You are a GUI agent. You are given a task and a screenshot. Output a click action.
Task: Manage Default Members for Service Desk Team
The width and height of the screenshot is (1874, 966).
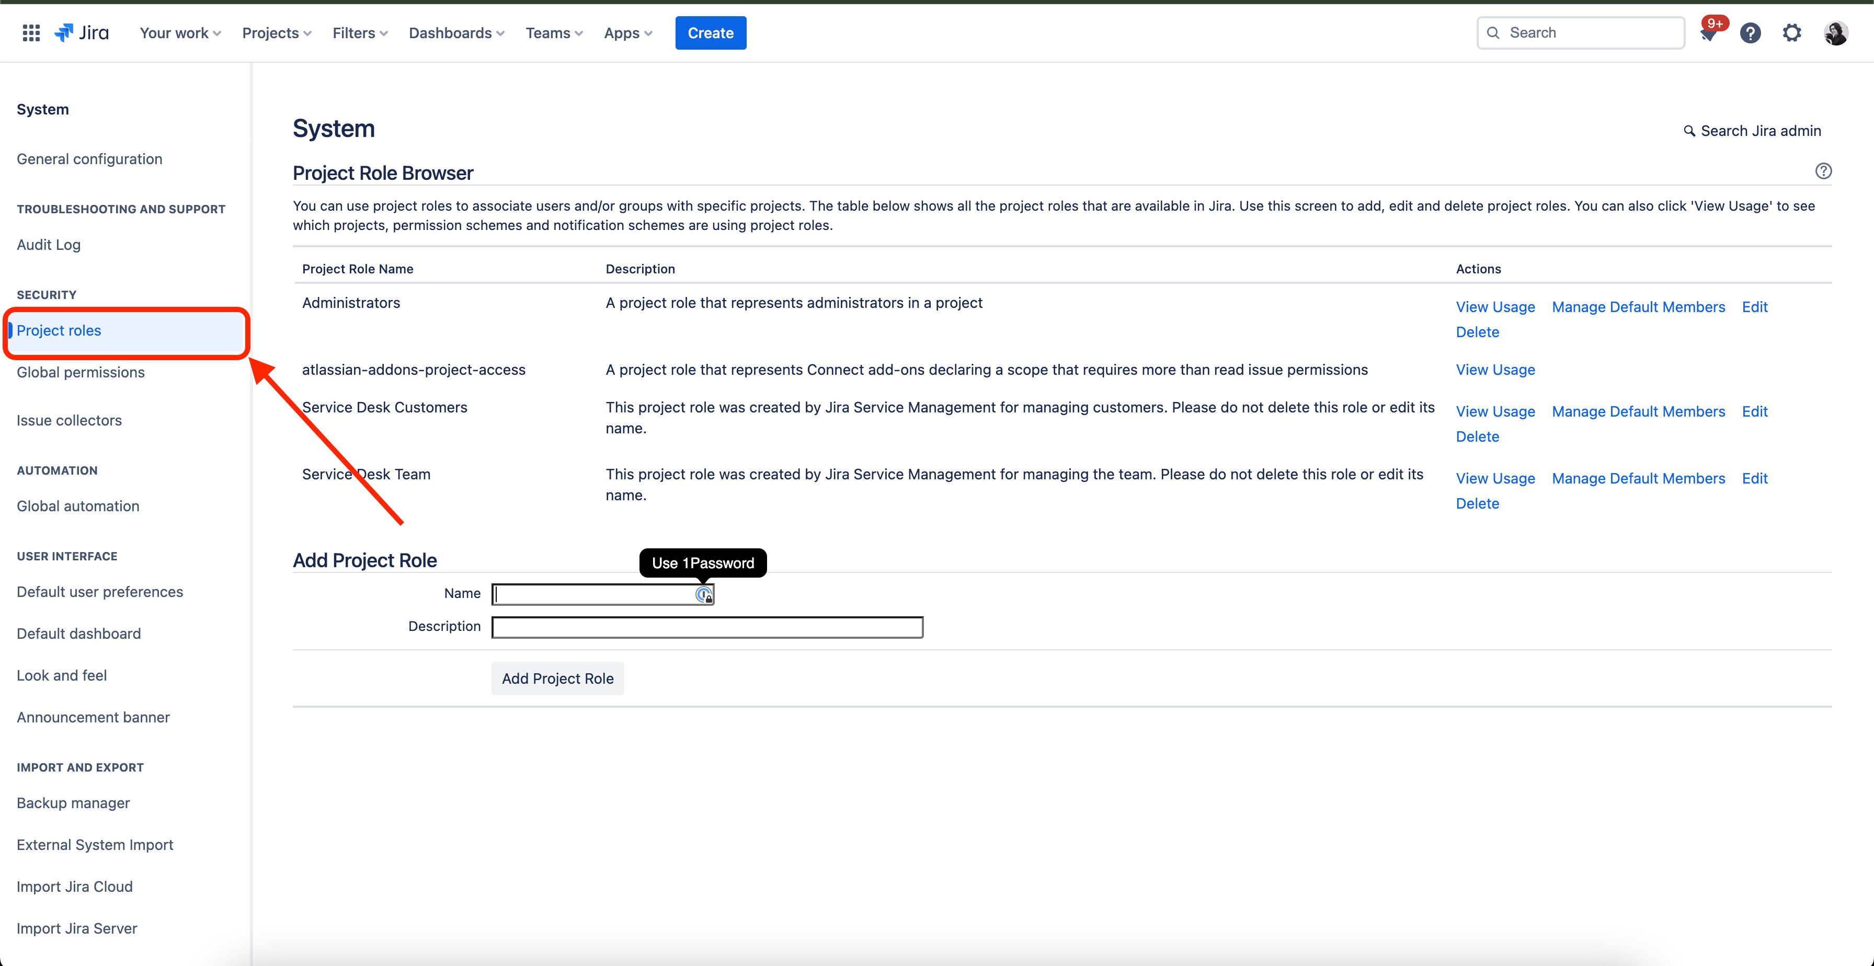1638,479
